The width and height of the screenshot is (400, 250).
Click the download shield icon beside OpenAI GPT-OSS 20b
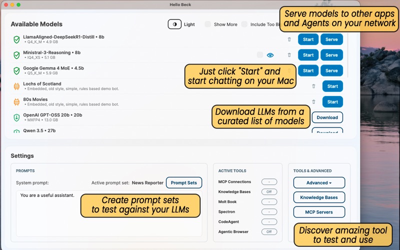click(16, 117)
